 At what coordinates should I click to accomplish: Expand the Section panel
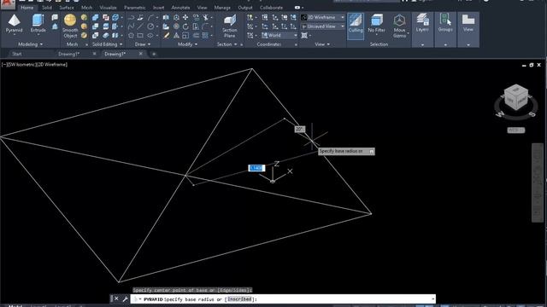226,44
